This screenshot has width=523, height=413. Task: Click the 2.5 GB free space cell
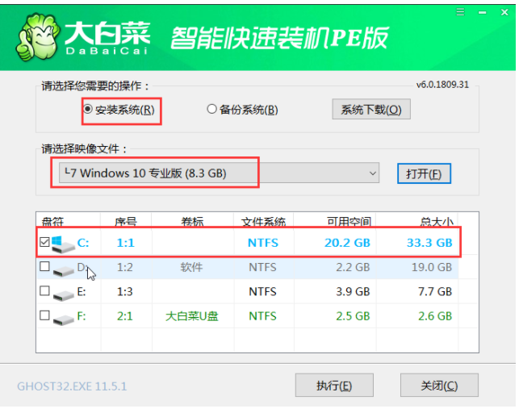353,316
